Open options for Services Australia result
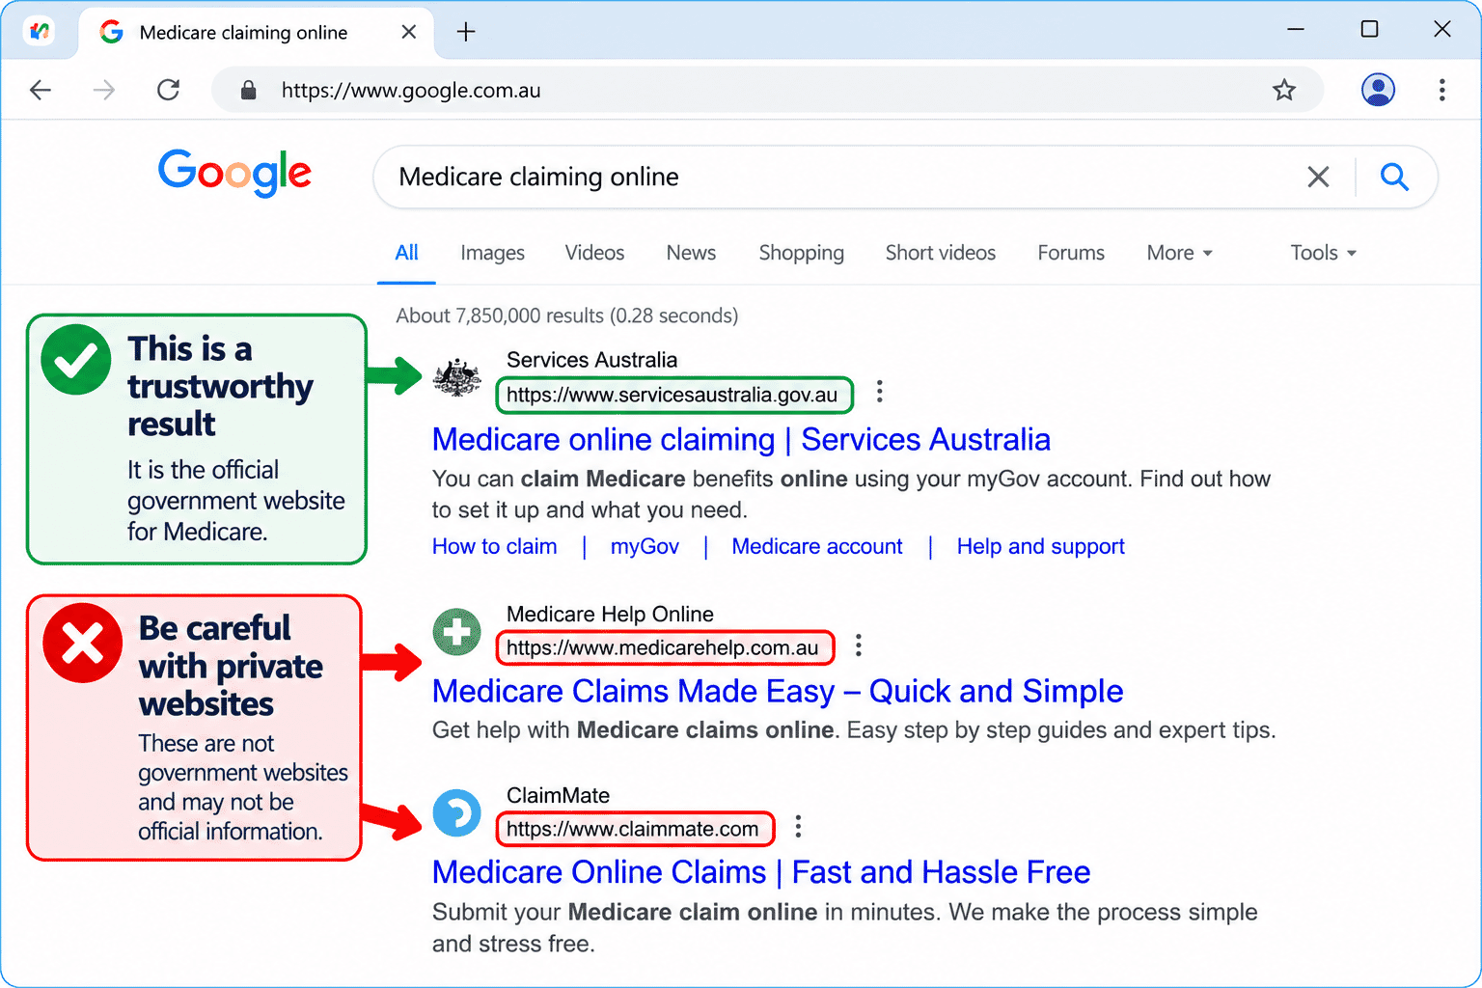The height and width of the screenshot is (988, 1482). point(879,392)
